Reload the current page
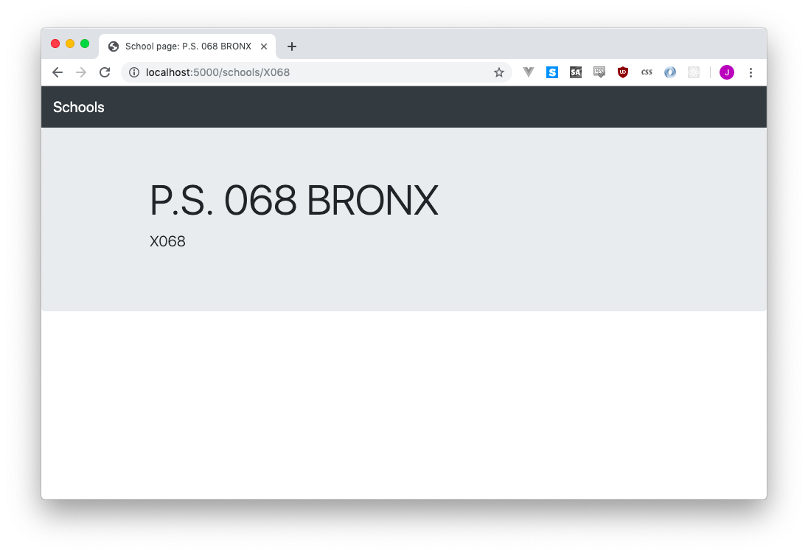The width and height of the screenshot is (808, 554). (105, 72)
